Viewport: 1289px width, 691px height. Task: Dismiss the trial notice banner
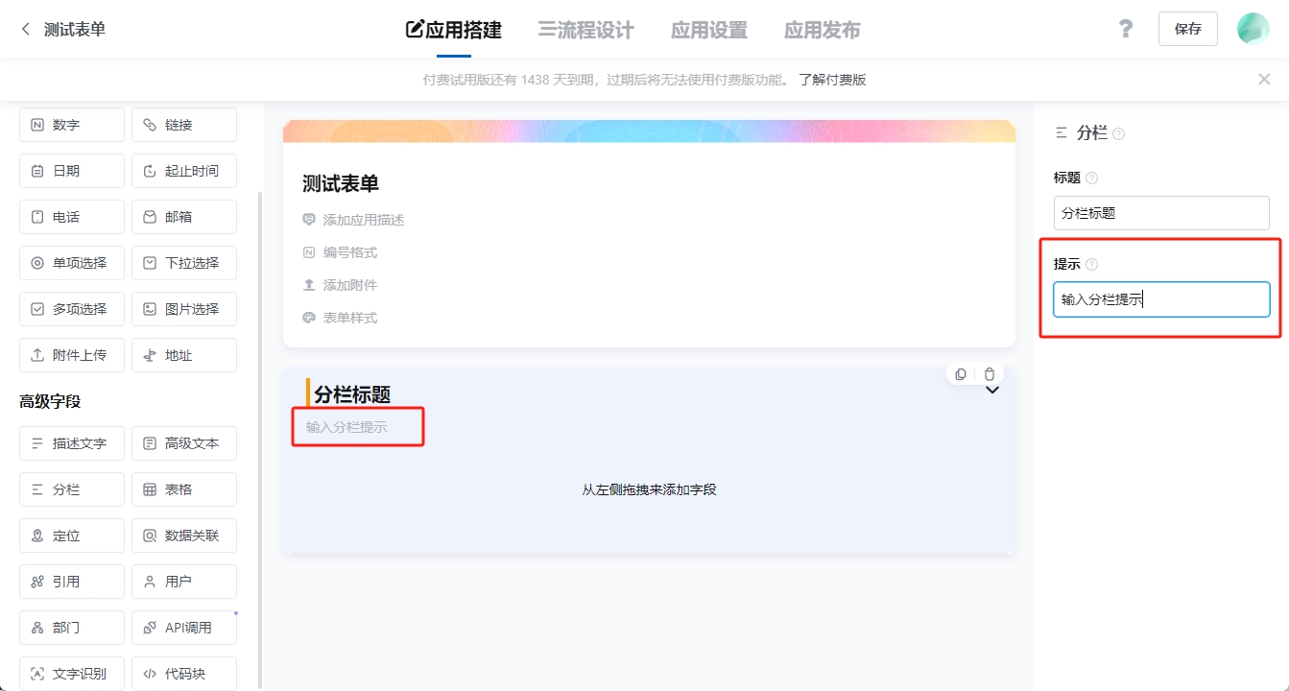[1264, 80]
